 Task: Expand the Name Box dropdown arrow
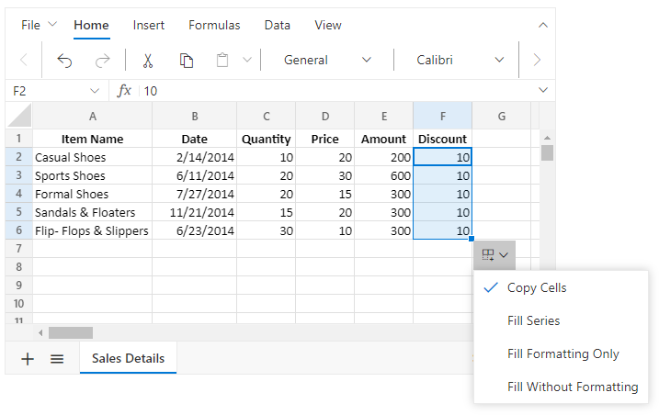95,90
